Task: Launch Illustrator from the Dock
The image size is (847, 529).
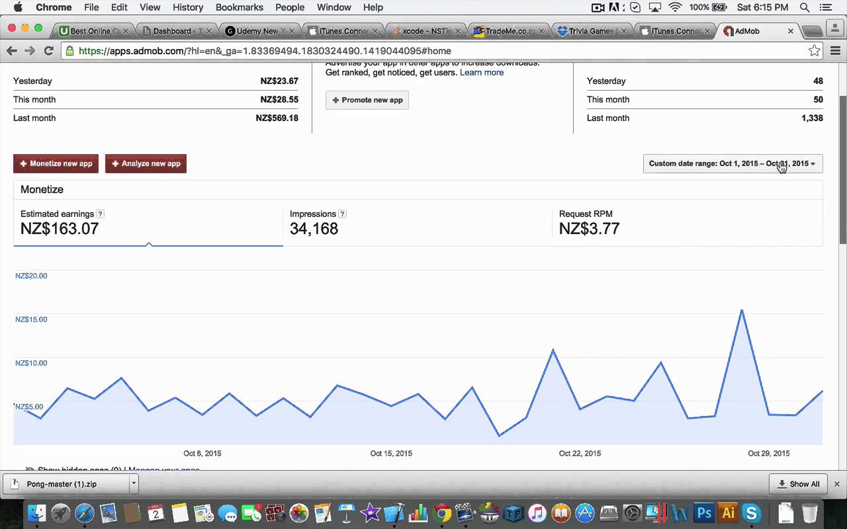Action: coord(728,512)
